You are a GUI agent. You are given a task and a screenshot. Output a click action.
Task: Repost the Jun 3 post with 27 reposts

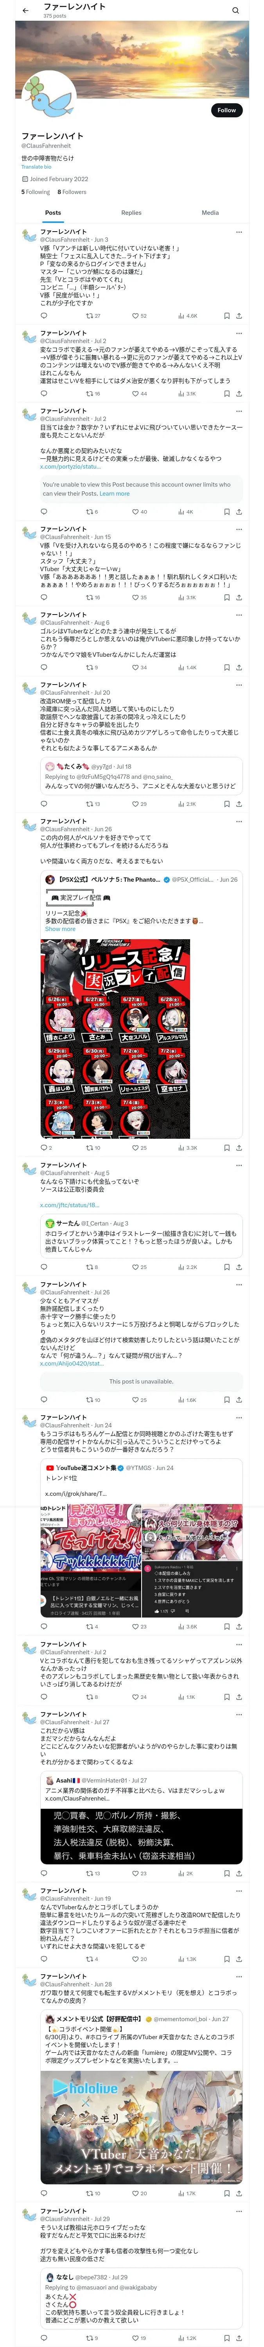tap(91, 315)
